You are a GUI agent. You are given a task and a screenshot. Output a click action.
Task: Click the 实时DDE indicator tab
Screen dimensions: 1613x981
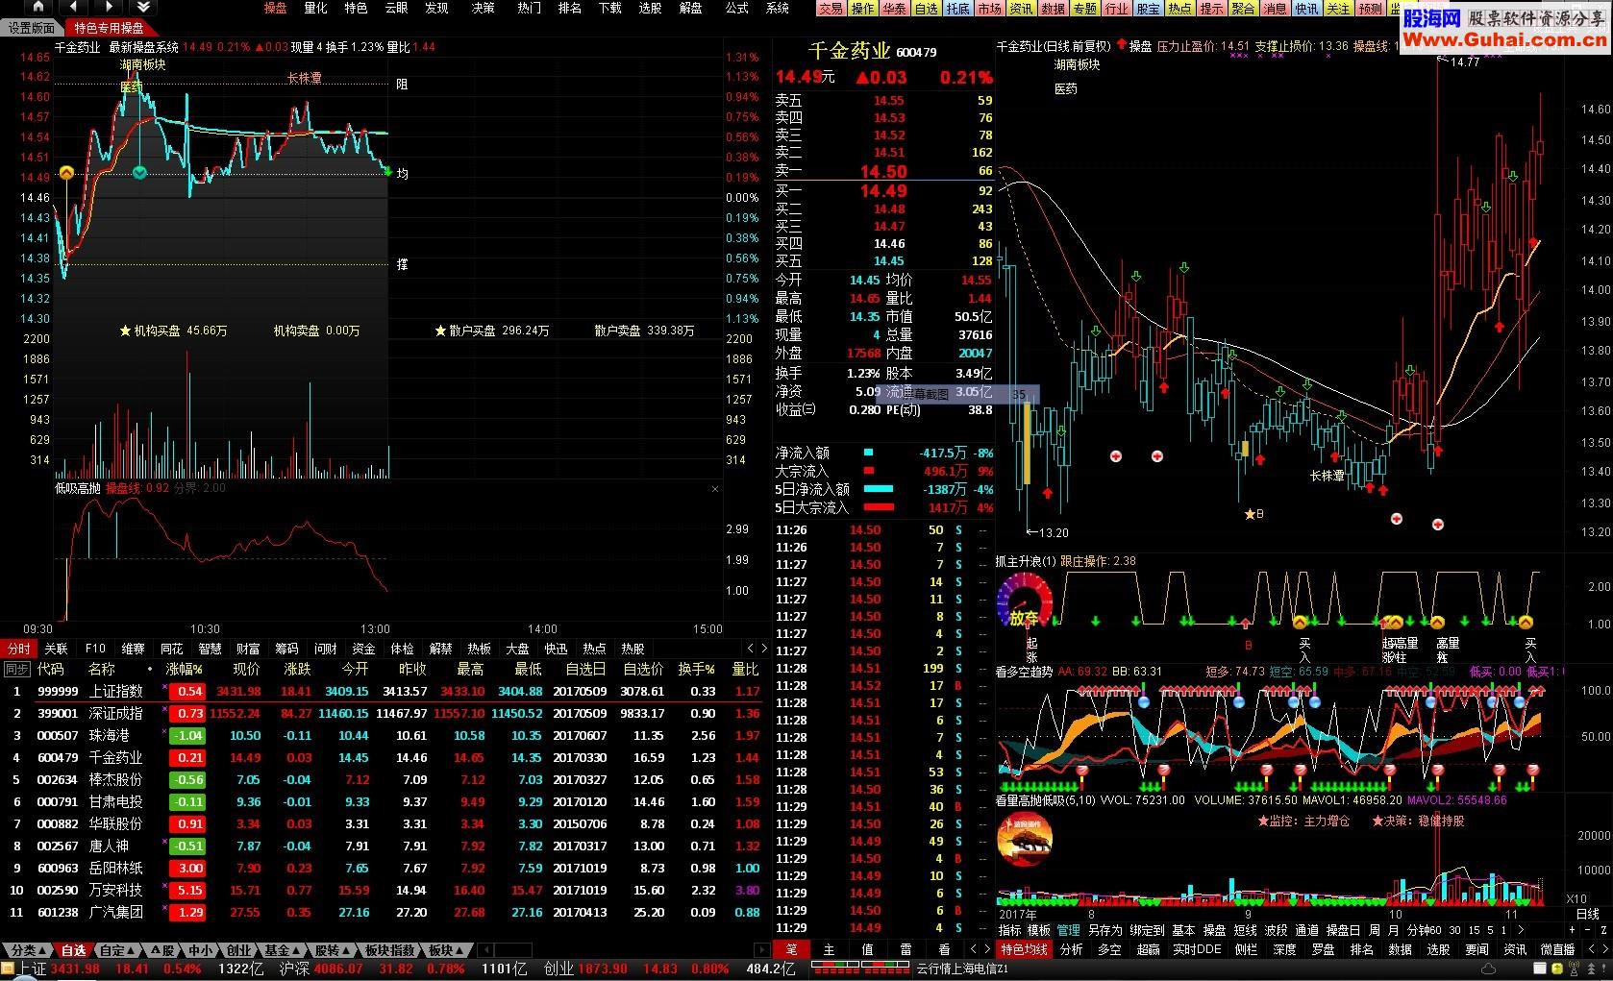coord(1197,949)
